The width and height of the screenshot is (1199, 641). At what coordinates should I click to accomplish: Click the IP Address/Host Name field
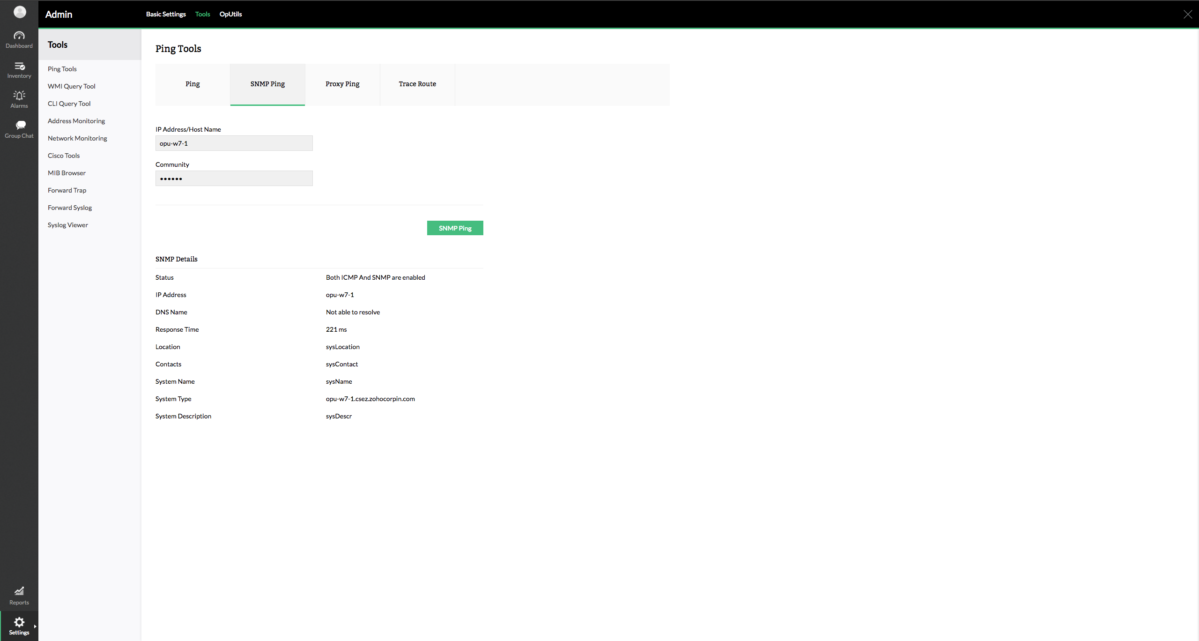pos(234,143)
